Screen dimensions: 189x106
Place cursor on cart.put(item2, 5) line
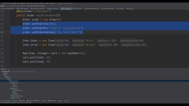point(37,62)
